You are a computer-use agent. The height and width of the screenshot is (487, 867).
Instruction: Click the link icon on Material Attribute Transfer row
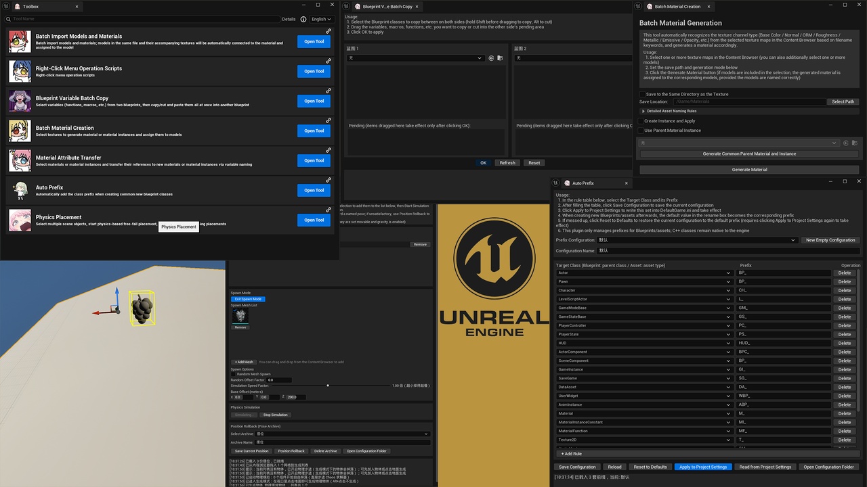(x=329, y=150)
